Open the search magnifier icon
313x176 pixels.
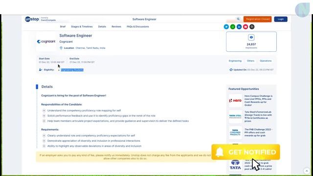pyautogui.click(x=238, y=19)
